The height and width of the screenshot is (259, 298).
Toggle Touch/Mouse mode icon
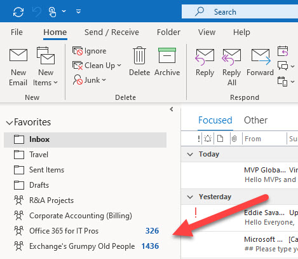[x=52, y=12]
